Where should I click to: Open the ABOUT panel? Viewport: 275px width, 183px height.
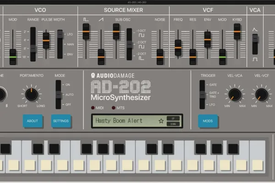point(33,121)
